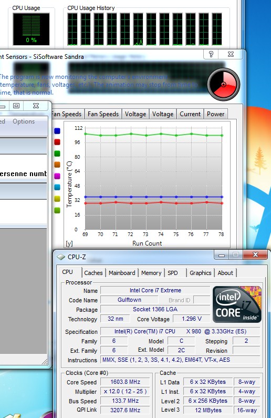The width and height of the screenshot is (271, 418).
Task: Click the blue legend color swatch
Action: [57, 131]
